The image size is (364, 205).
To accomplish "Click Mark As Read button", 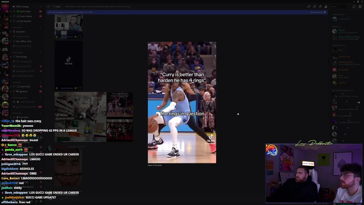I will [317, 12].
